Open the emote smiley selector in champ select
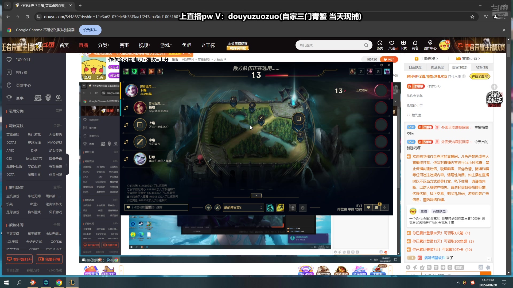The width and height of the screenshot is (513, 288). 303,208
